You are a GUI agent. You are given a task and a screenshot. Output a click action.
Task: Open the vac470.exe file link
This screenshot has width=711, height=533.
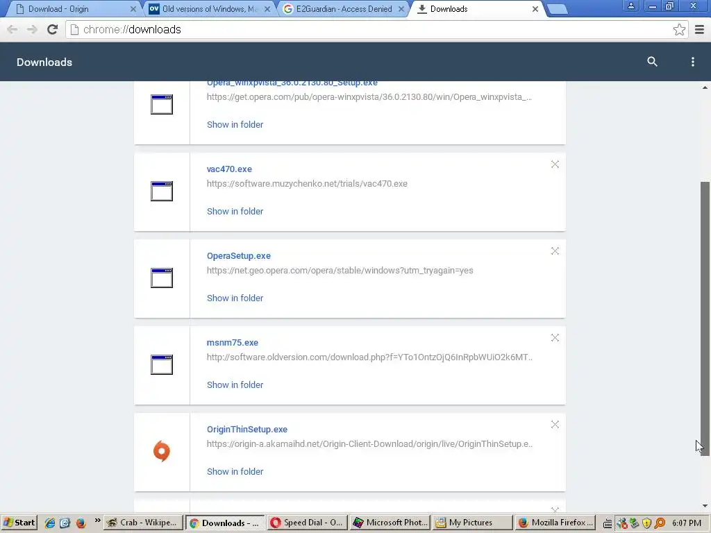[229, 169]
